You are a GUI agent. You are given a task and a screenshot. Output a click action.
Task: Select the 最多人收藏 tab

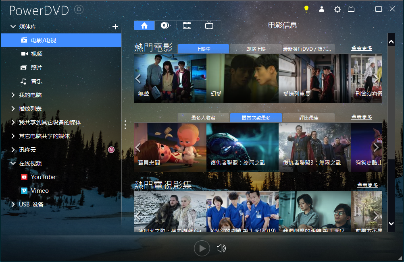click(203, 118)
